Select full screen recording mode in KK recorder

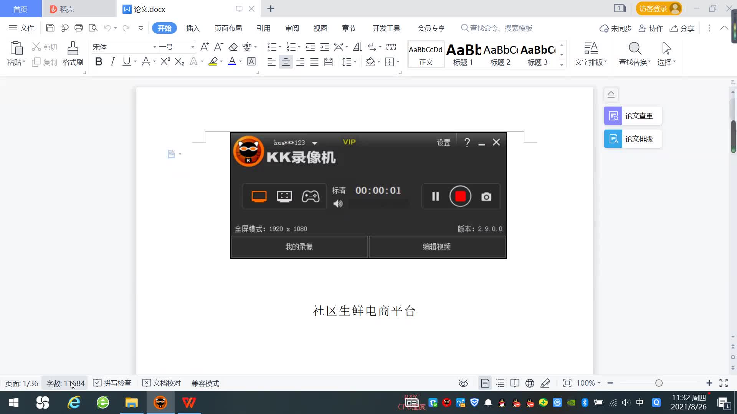[259, 196]
